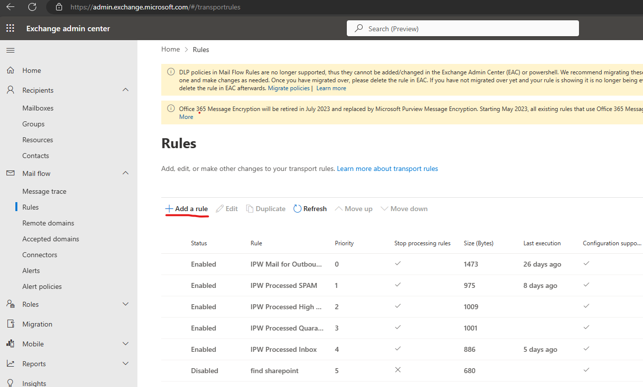
Task: Click the Migrate policies link
Action: tap(288, 88)
